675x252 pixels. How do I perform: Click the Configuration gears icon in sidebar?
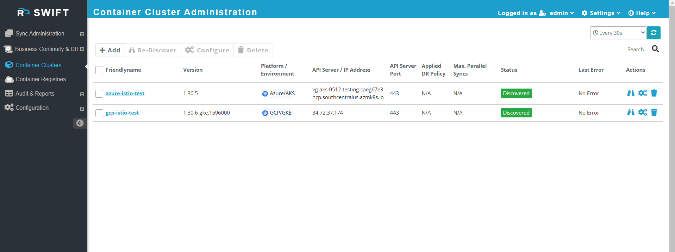point(9,108)
